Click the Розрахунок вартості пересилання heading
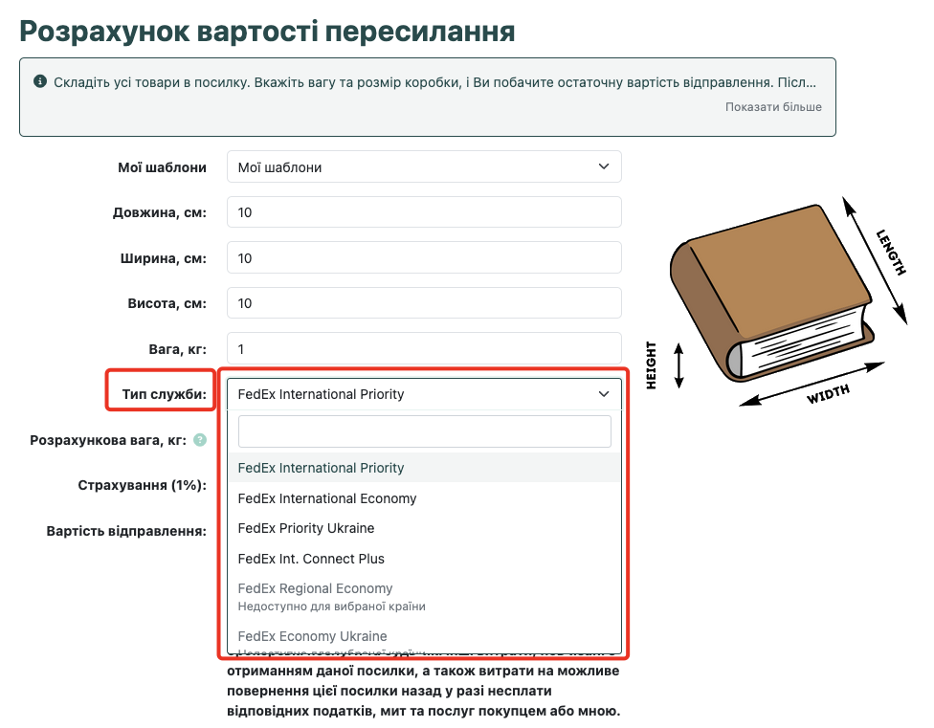934x728 pixels. [x=267, y=32]
